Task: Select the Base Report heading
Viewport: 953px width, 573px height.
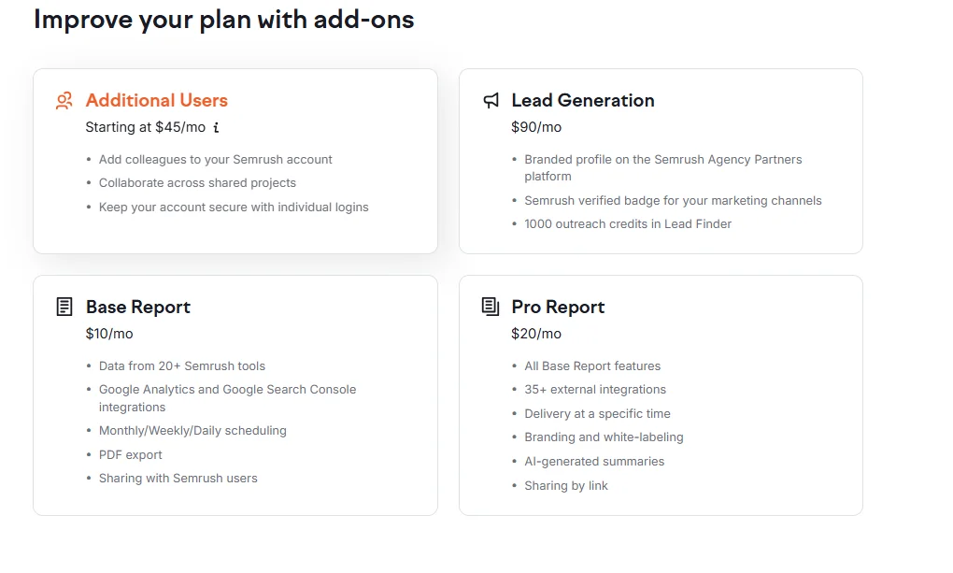Action: coord(137,307)
